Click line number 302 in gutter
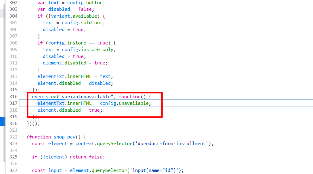Viewport: 313px width, 174px height. click(13, 3)
